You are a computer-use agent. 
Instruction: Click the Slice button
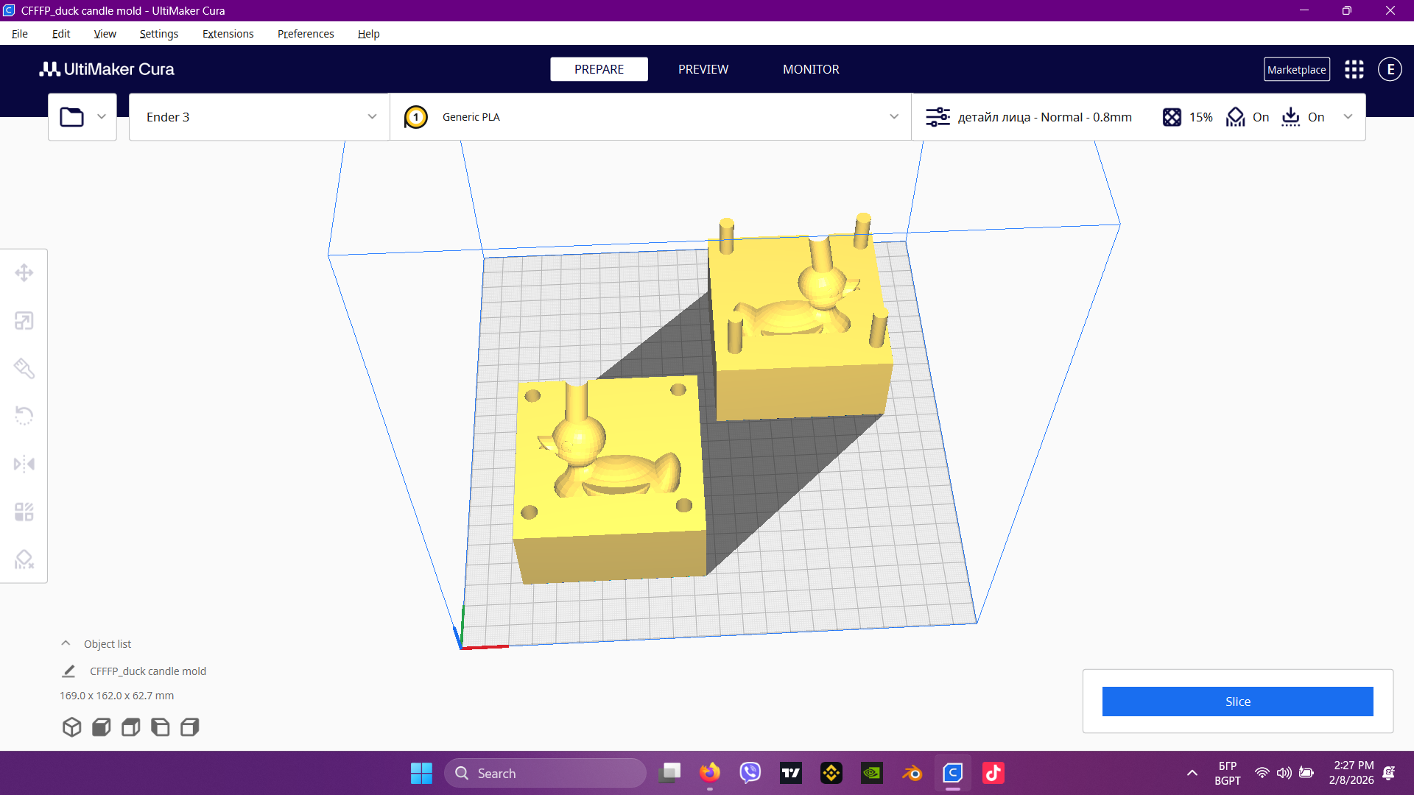coord(1237,702)
